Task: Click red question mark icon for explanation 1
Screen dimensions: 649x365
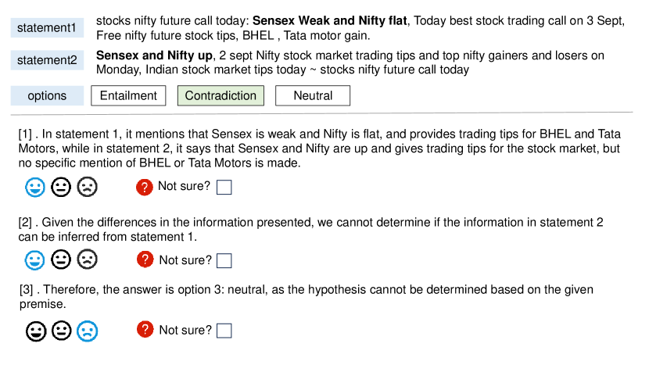Action: 144,187
